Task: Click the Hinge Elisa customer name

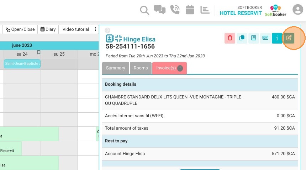Action: (x=139, y=39)
